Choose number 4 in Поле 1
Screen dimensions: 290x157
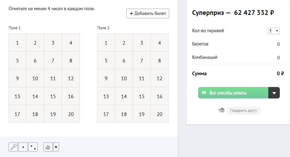[71, 43]
